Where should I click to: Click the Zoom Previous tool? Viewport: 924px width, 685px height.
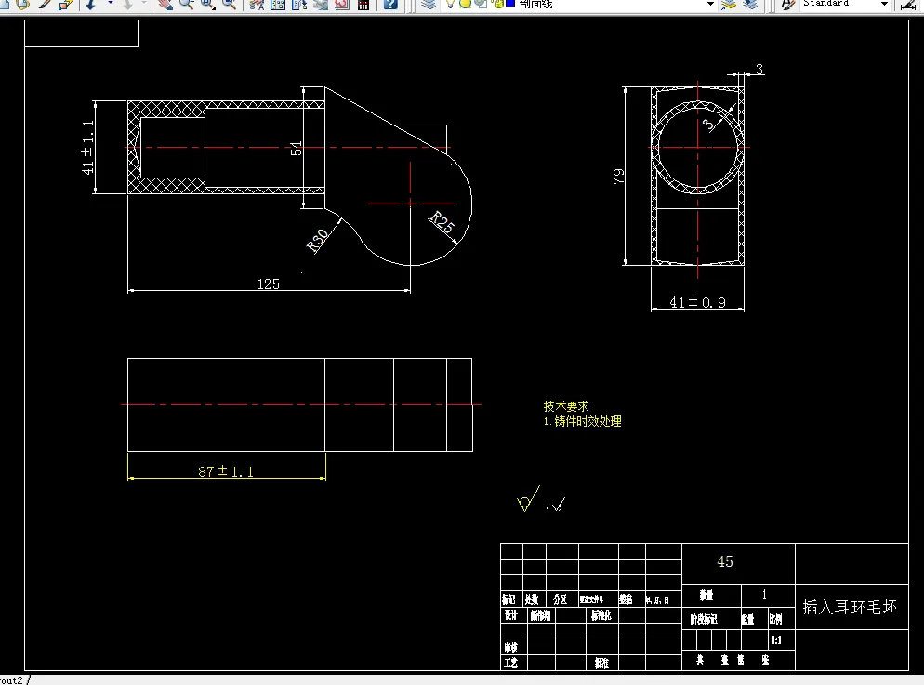coord(230,4)
